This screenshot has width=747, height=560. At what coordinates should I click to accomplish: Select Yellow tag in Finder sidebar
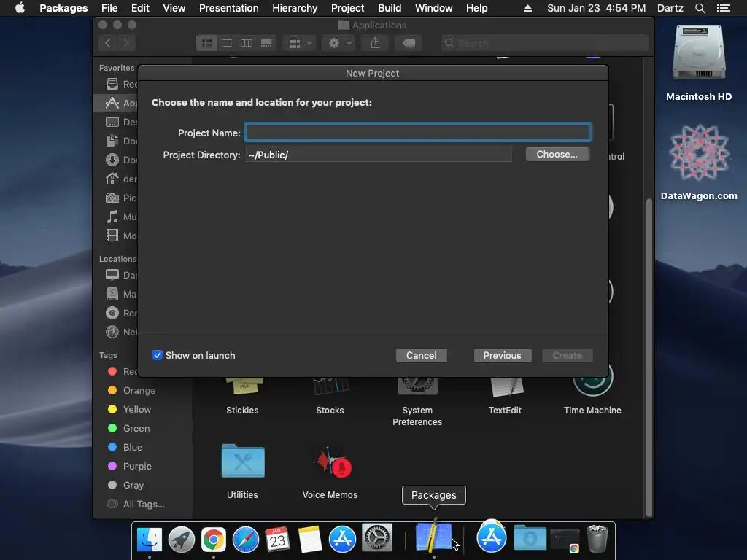click(136, 410)
